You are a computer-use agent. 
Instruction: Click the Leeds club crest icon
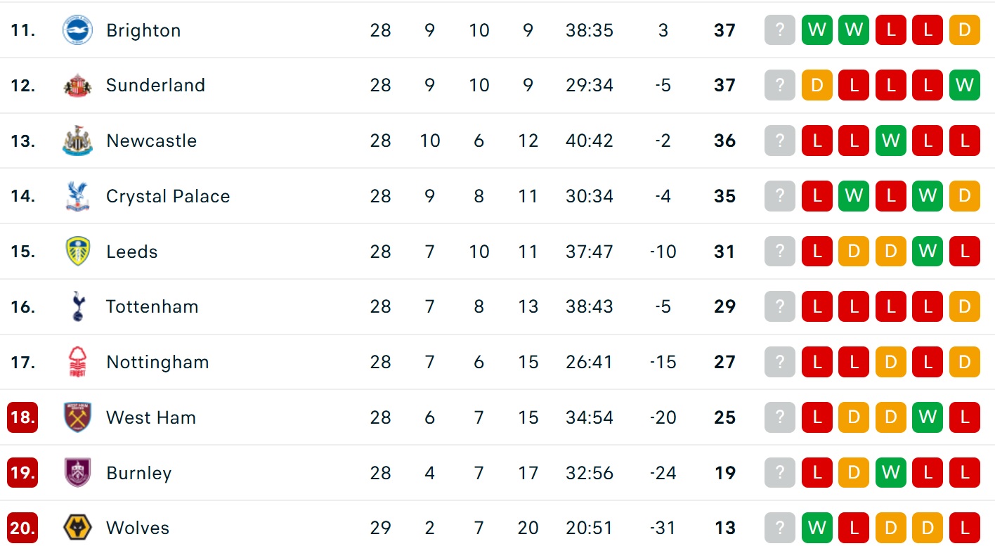tap(77, 252)
